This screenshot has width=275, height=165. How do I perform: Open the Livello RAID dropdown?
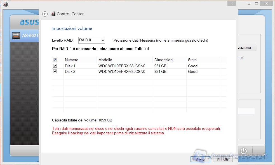91,40
